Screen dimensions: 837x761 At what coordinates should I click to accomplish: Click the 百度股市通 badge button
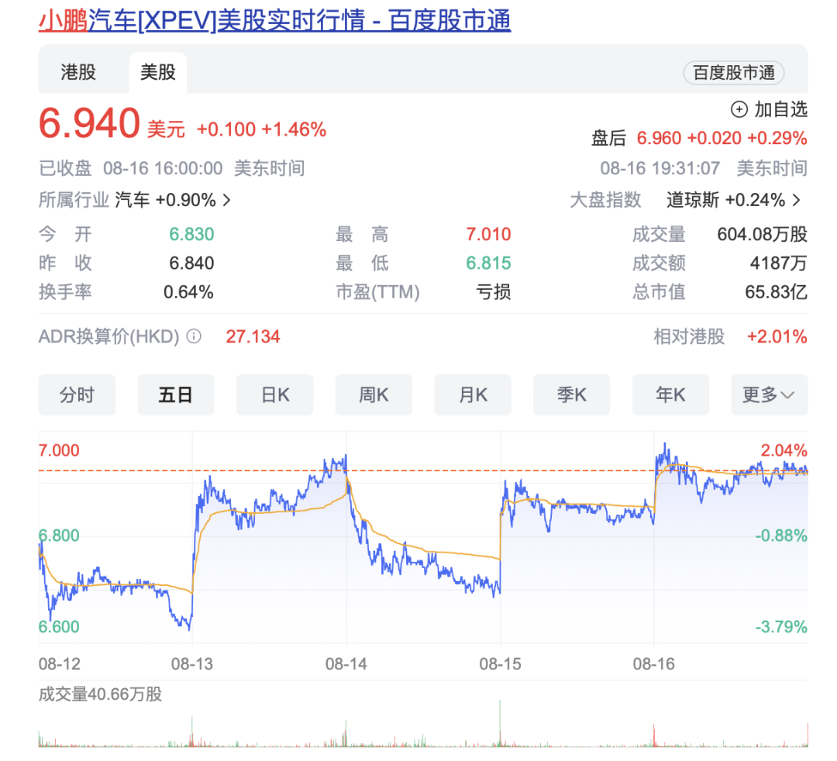click(733, 73)
